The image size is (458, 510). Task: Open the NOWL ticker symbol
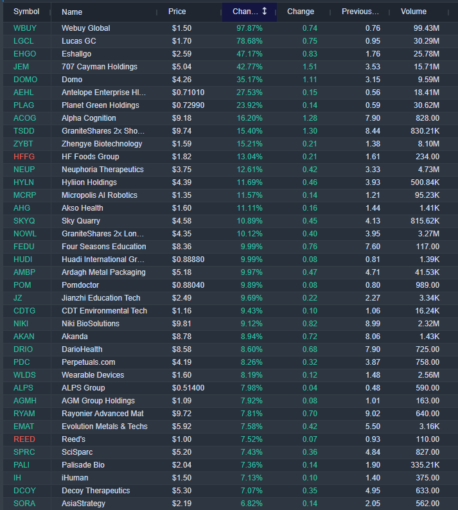[x=25, y=234]
